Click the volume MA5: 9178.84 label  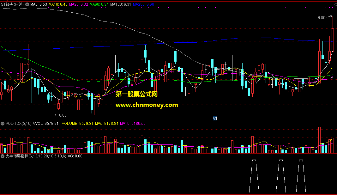tap(107, 124)
